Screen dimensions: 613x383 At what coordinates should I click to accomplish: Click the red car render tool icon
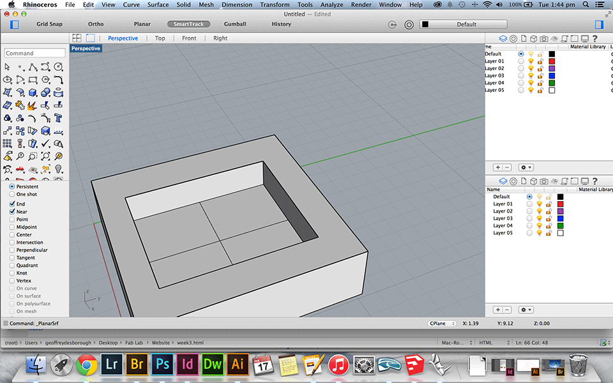coord(20,169)
